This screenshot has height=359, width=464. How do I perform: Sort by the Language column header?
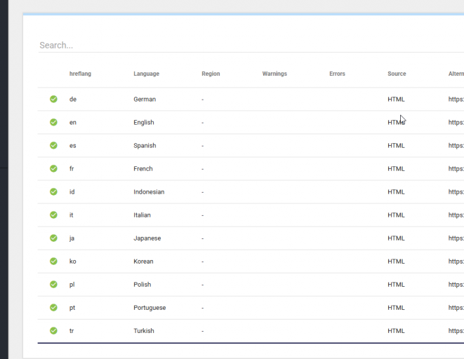tap(146, 74)
